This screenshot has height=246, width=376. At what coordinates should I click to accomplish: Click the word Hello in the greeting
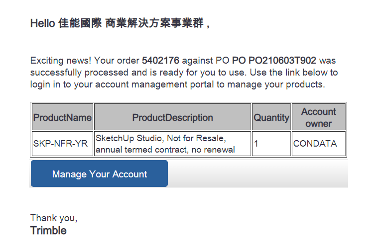(41, 23)
